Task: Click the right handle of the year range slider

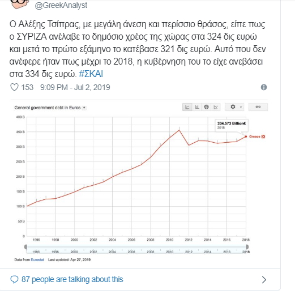Action: coord(247,247)
